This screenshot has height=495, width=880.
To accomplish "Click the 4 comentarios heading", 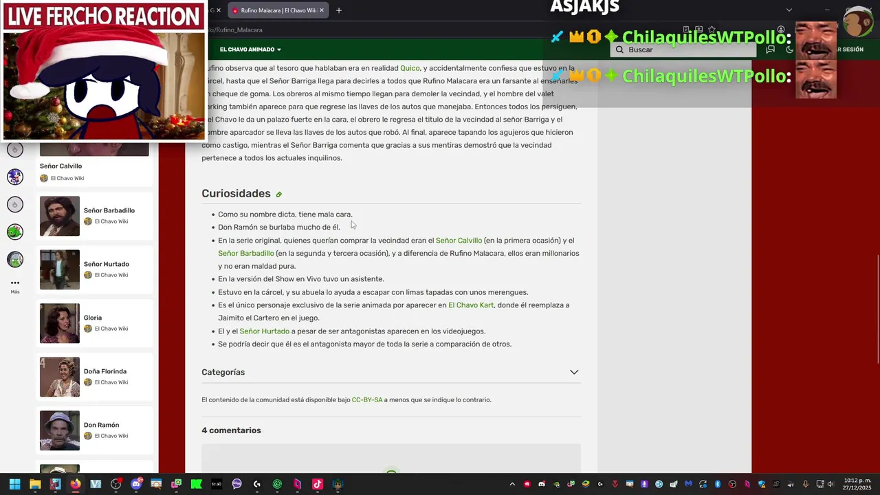I will point(231,430).
